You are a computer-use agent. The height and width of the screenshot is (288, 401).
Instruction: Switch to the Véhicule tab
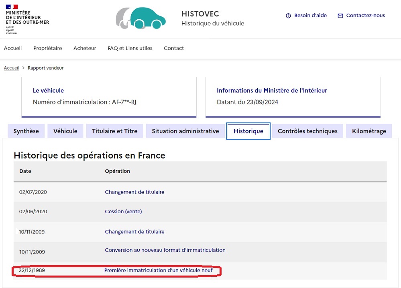point(65,131)
